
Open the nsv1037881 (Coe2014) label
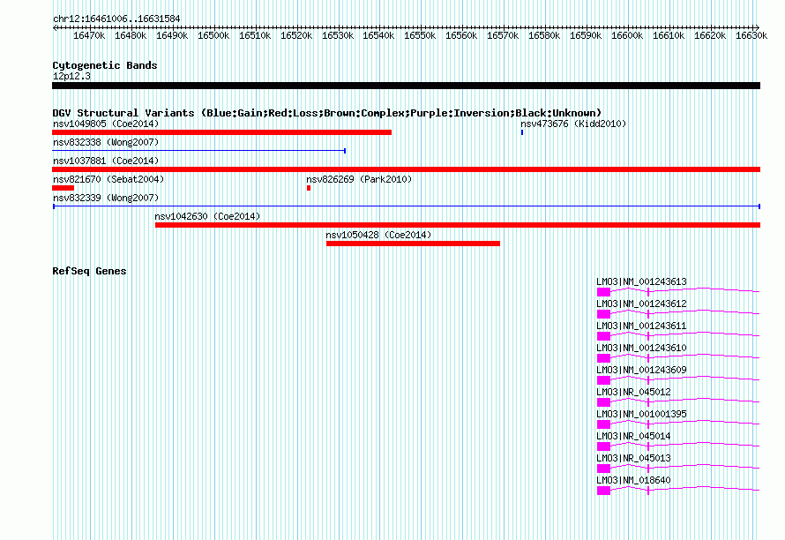[x=106, y=161]
